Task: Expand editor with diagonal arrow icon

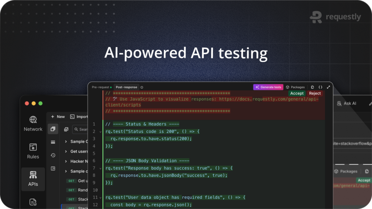Action: click(328, 87)
